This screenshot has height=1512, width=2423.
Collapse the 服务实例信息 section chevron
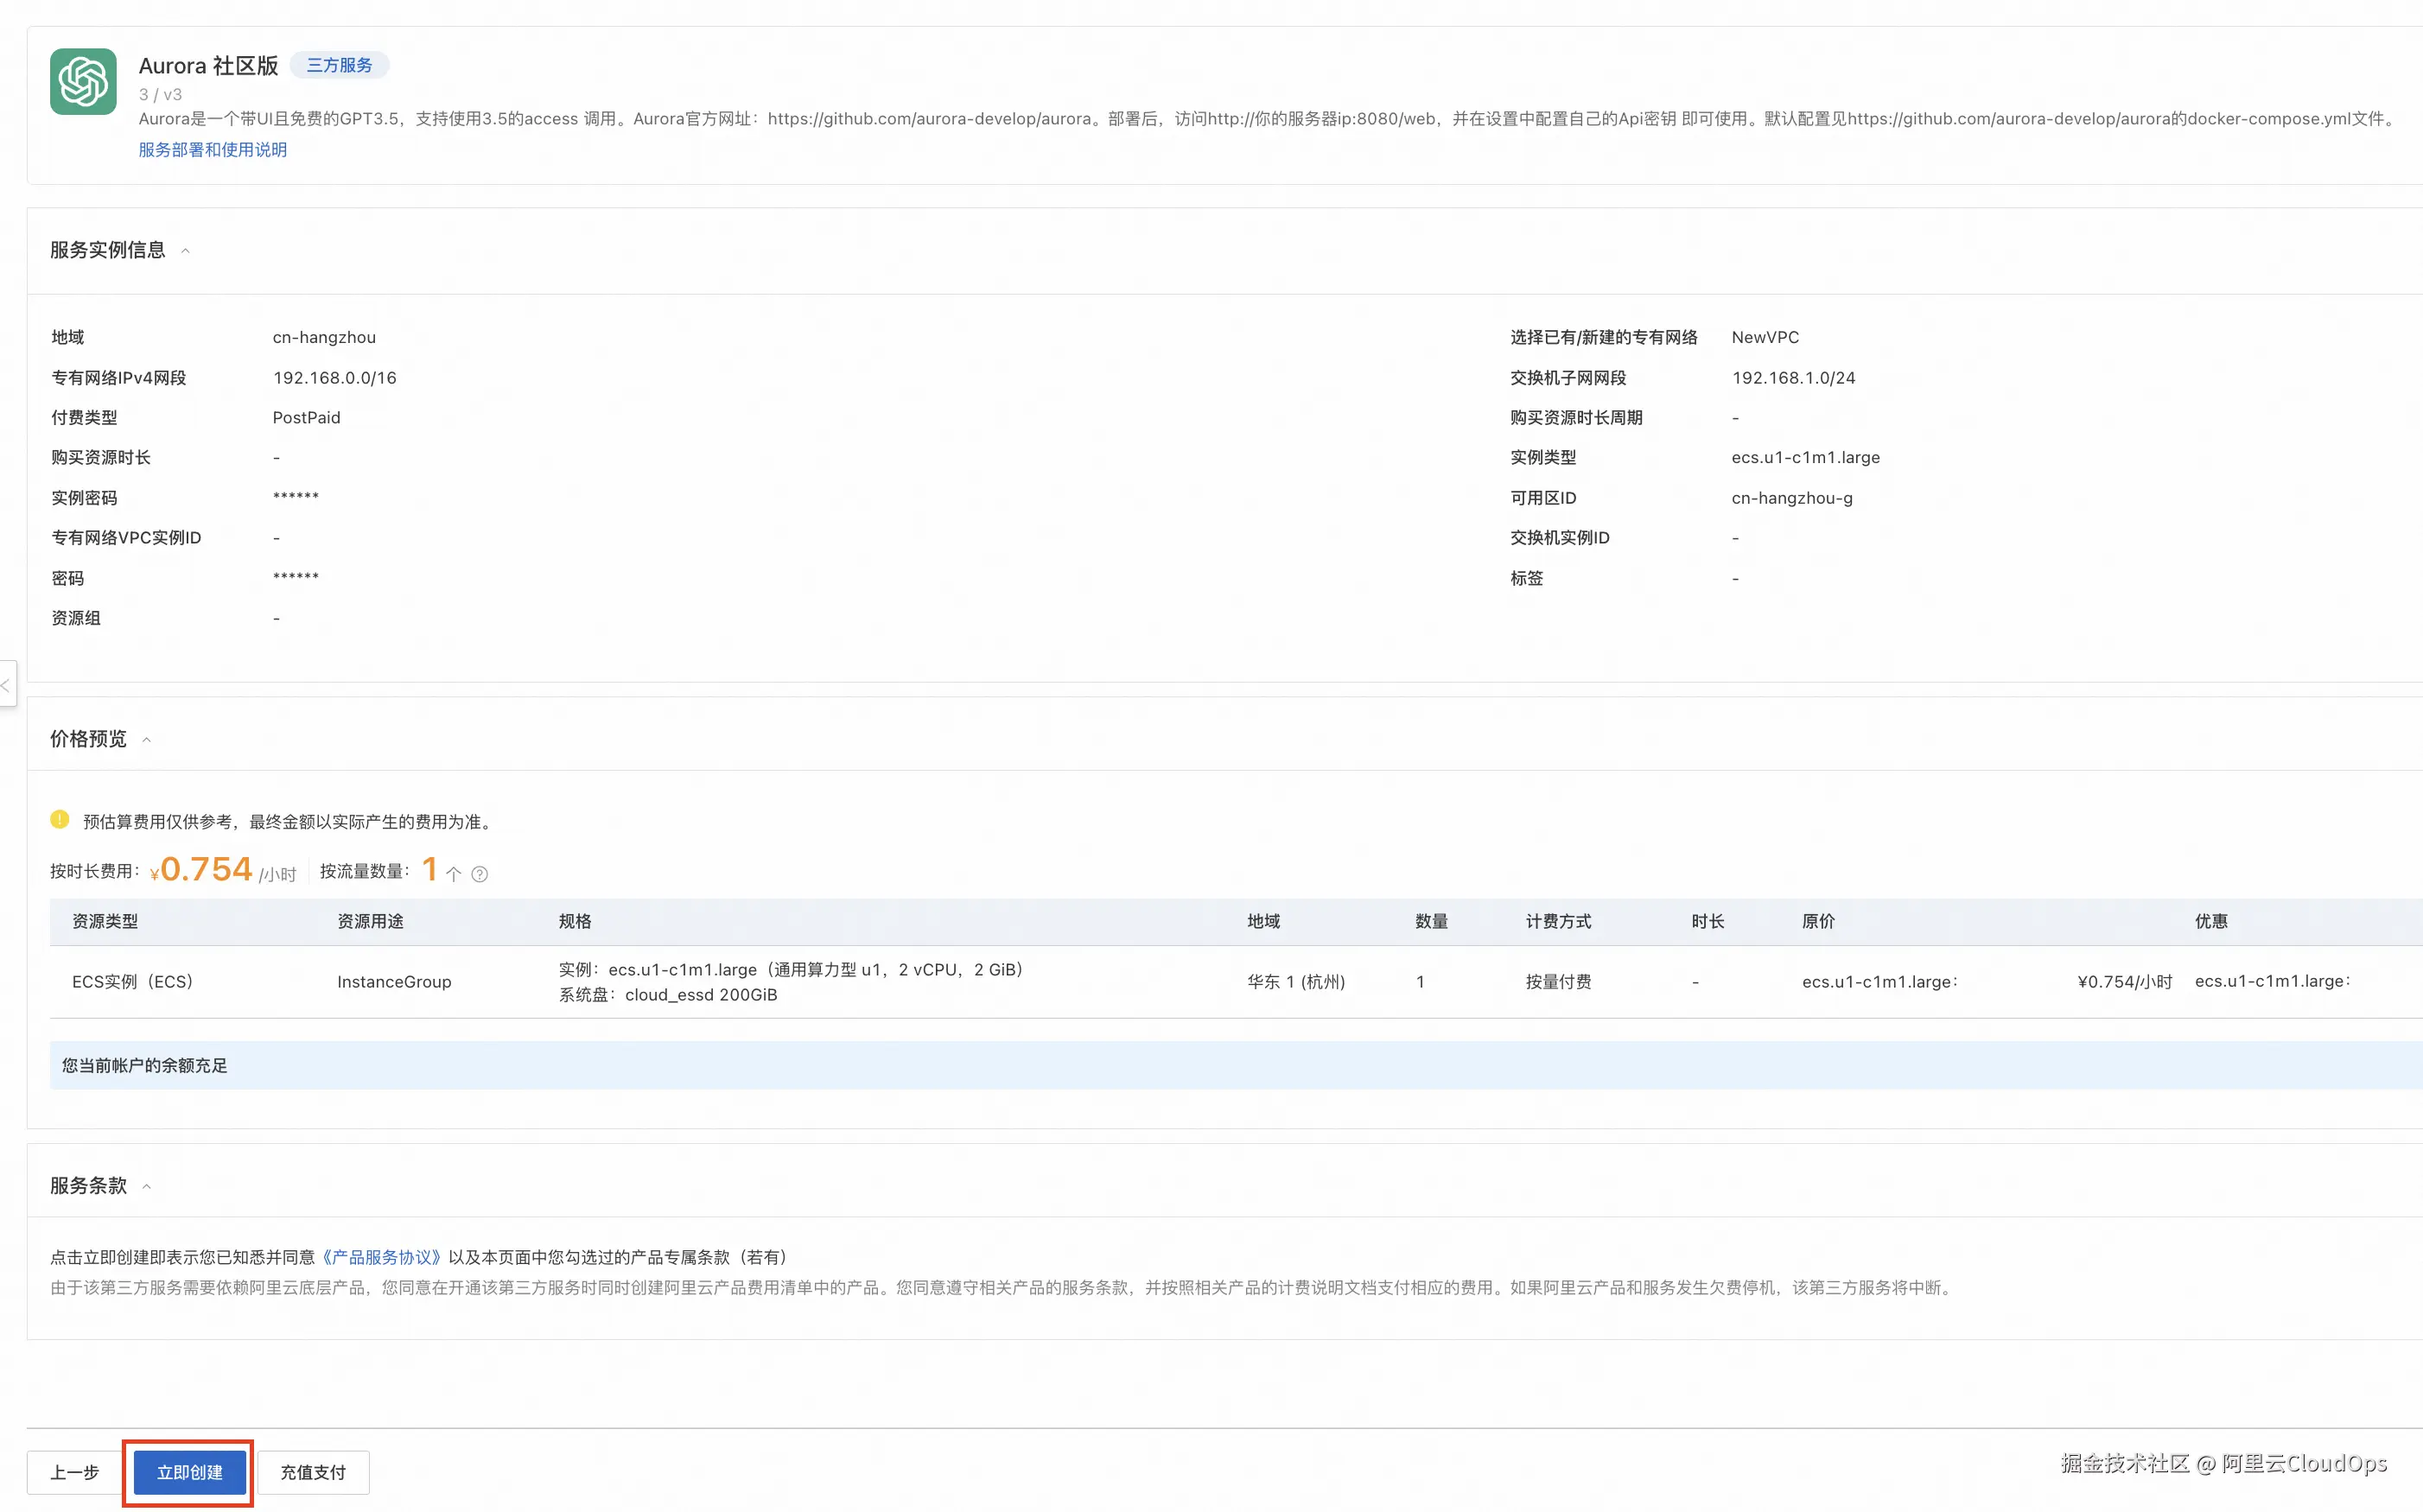coord(185,251)
